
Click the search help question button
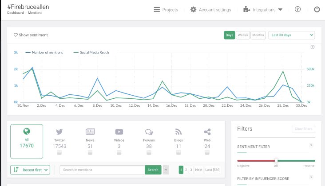[x=166, y=170]
